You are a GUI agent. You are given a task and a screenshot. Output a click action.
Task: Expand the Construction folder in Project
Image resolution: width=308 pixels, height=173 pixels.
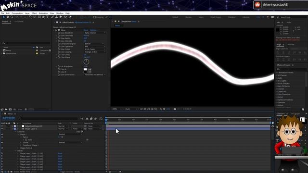tap(1, 53)
